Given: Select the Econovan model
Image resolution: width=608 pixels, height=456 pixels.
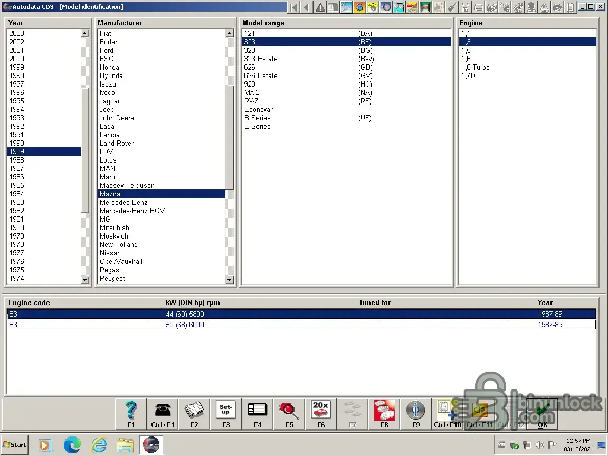Looking at the screenshot, I should tap(346, 110).
